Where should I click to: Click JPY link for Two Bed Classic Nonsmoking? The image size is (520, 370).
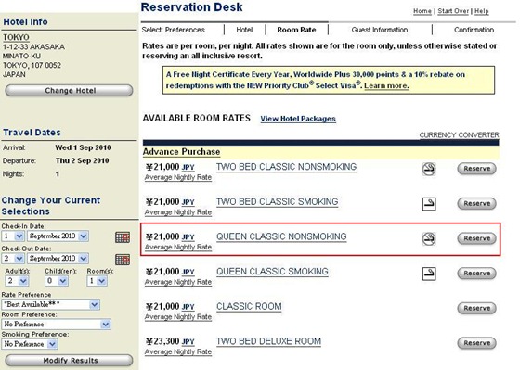pyautogui.click(x=188, y=167)
